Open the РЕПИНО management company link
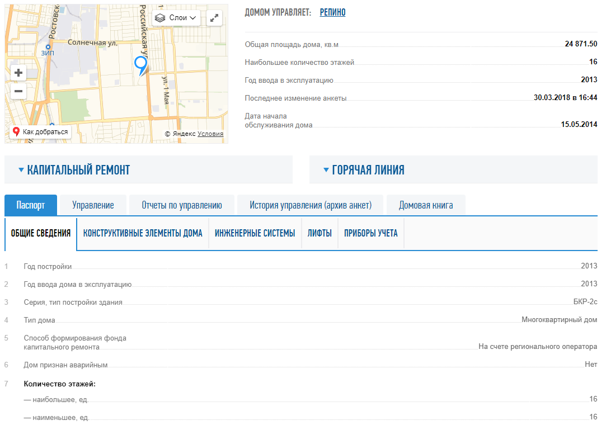 coord(332,12)
